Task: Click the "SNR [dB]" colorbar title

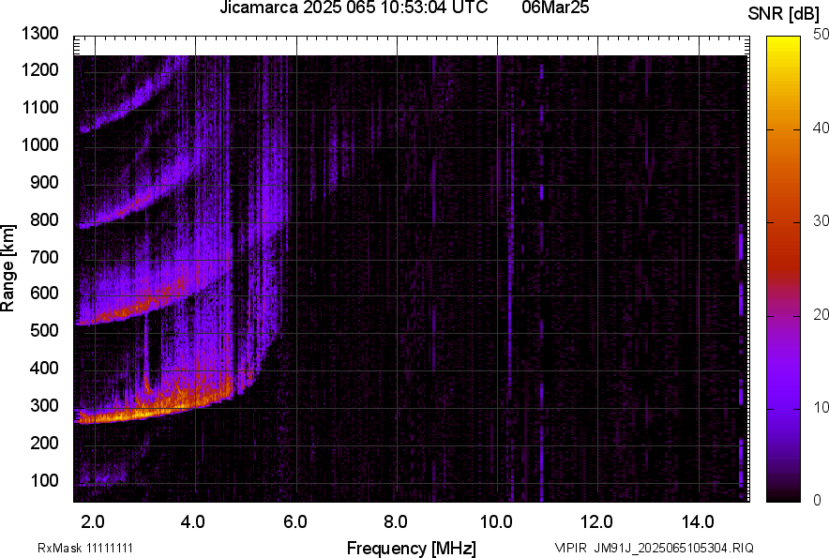Action: (784, 13)
